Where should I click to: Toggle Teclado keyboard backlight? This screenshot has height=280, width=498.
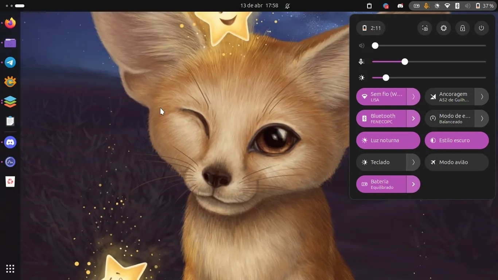point(381,162)
